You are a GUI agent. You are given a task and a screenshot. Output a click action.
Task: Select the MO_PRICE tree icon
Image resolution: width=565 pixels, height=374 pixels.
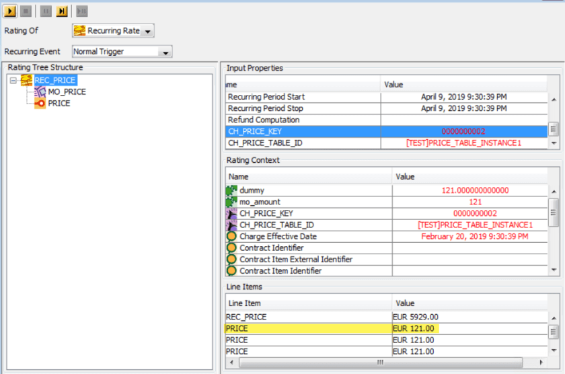tap(40, 91)
